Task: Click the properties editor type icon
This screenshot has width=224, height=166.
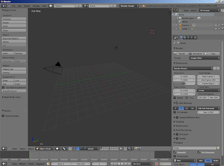Action: (176, 38)
